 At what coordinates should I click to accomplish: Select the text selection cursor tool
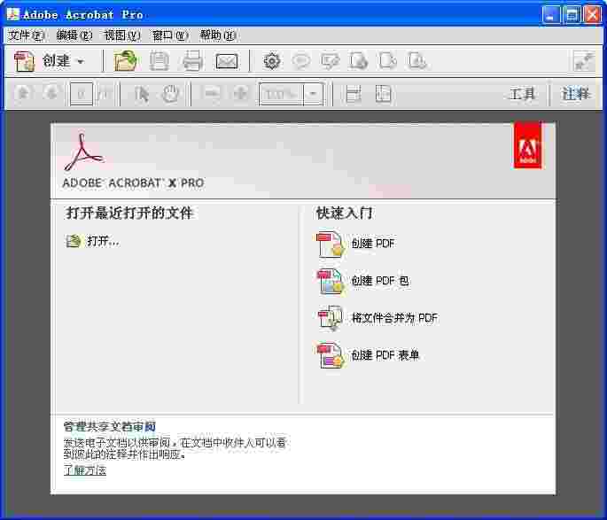pyautogui.click(x=141, y=94)
